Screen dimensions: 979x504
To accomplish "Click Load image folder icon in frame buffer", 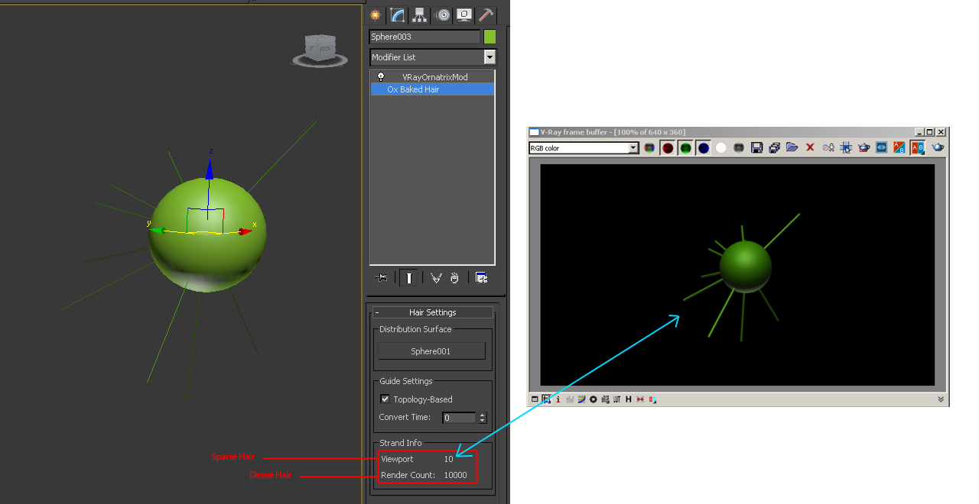I will click(792, 148).
